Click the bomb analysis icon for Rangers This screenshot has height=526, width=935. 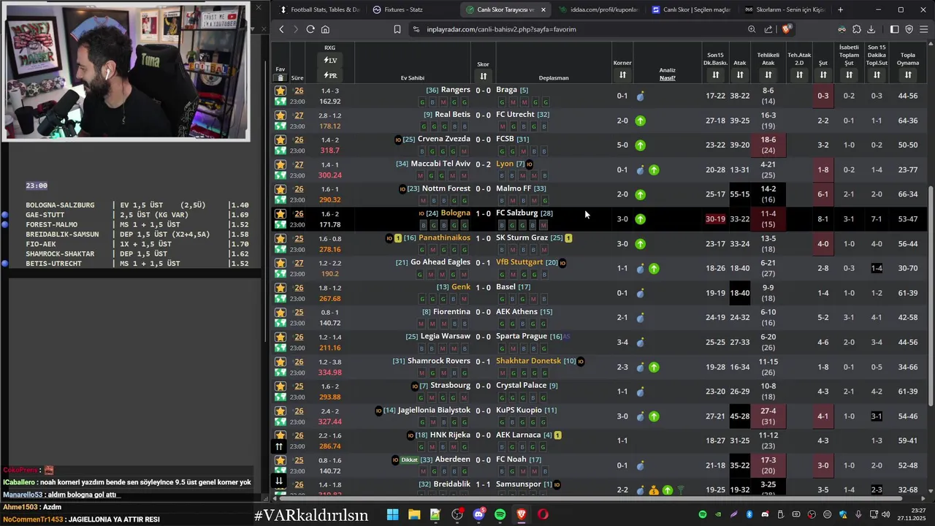(640, 96)
